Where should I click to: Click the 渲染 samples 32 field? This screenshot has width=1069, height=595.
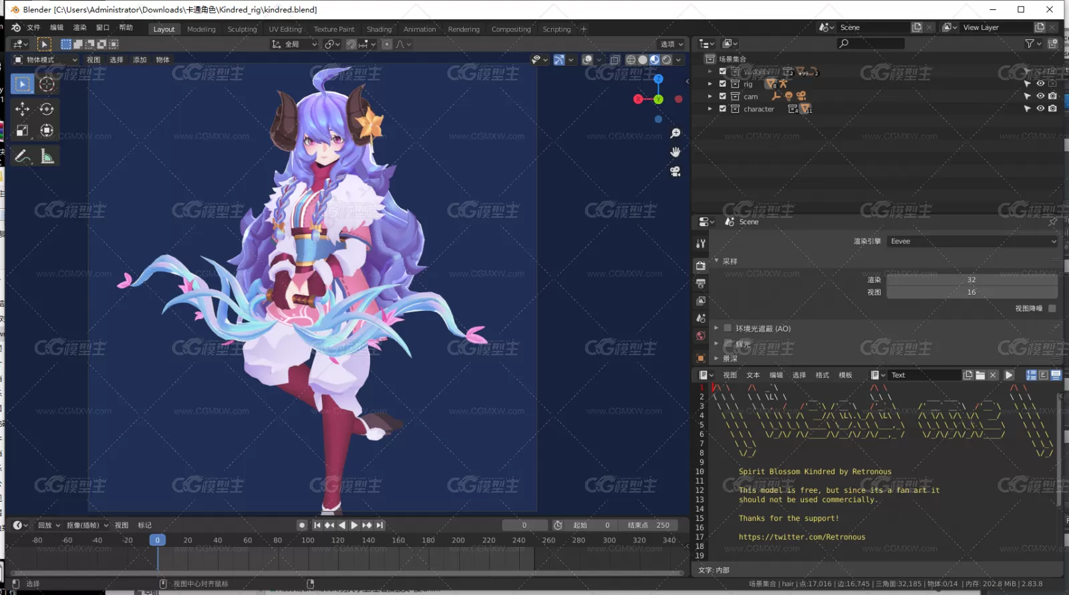972,279
